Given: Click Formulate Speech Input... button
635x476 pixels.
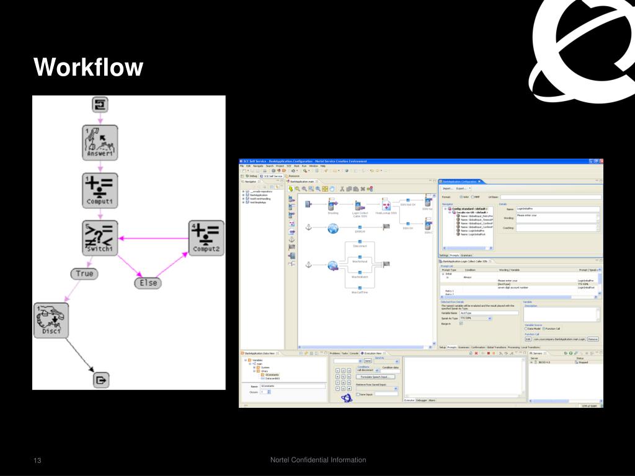Looking at the screenshot, I should click(x=376, y=377).
